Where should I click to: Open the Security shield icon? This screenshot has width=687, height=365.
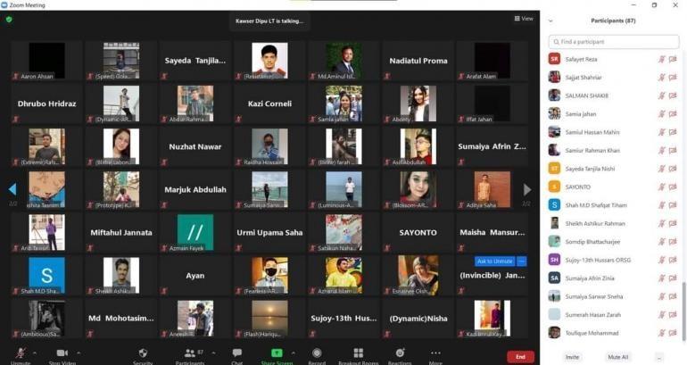coord(143,353)
